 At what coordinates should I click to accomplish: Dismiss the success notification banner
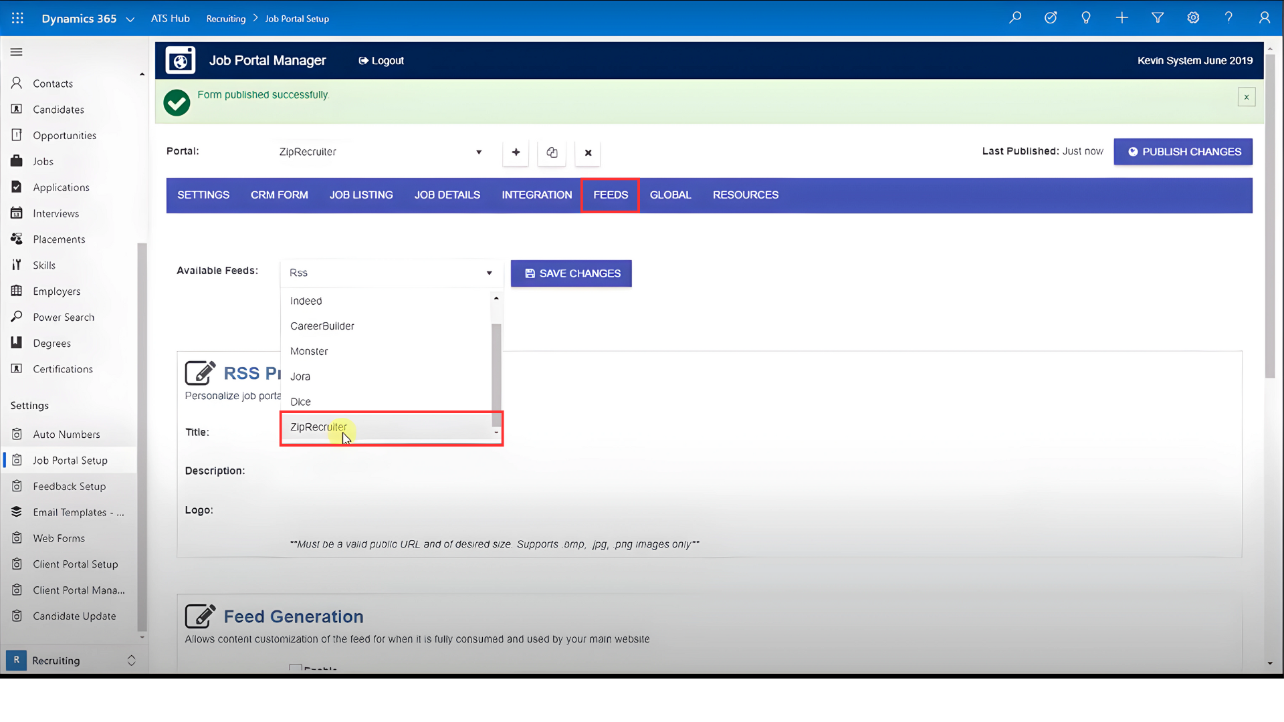(x=1247, y=97)
